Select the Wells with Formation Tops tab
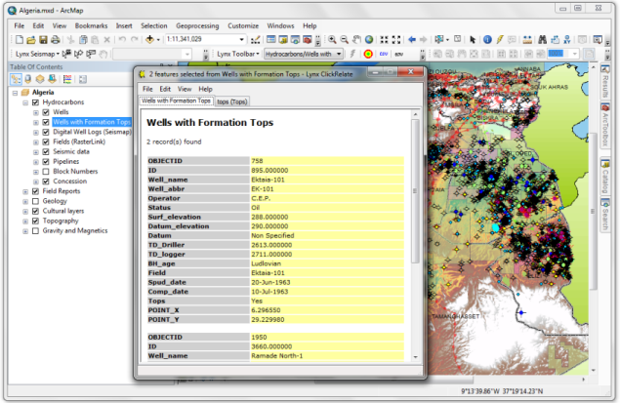Viewport: 620px width, 403px height. click(177, 101)
